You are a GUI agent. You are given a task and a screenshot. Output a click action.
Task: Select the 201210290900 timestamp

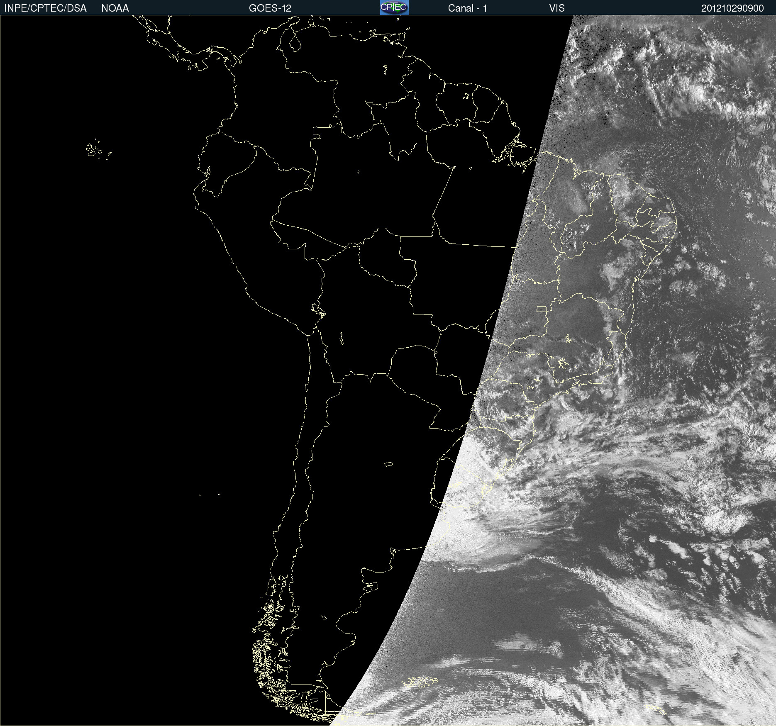[732, 8]
